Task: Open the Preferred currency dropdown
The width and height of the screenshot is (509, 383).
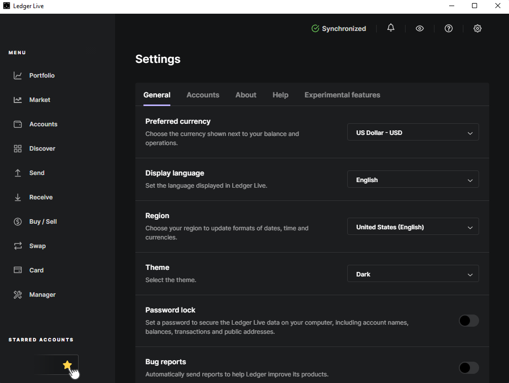Action: point(413,133)
